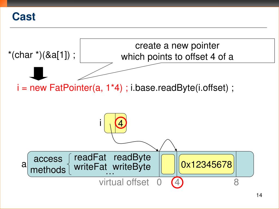Viewport: 279px width, 209px height.
Task: Click the gray virtual offset number 0
Action: pos(159,182)
